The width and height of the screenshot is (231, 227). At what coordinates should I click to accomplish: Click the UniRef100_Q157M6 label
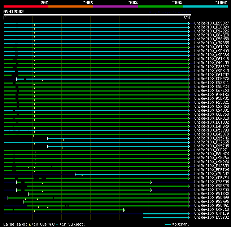point(212,138)
